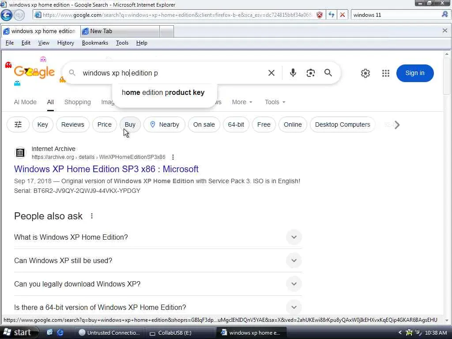Apply the On sale filter chip
The image size is (452, 339).
tap(204, 124)
